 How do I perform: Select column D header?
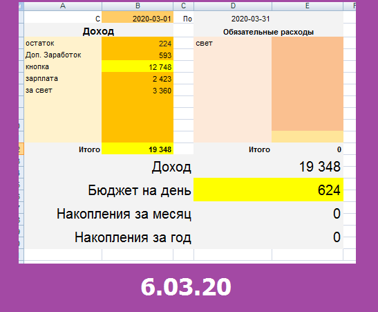(x=233, y=6)
